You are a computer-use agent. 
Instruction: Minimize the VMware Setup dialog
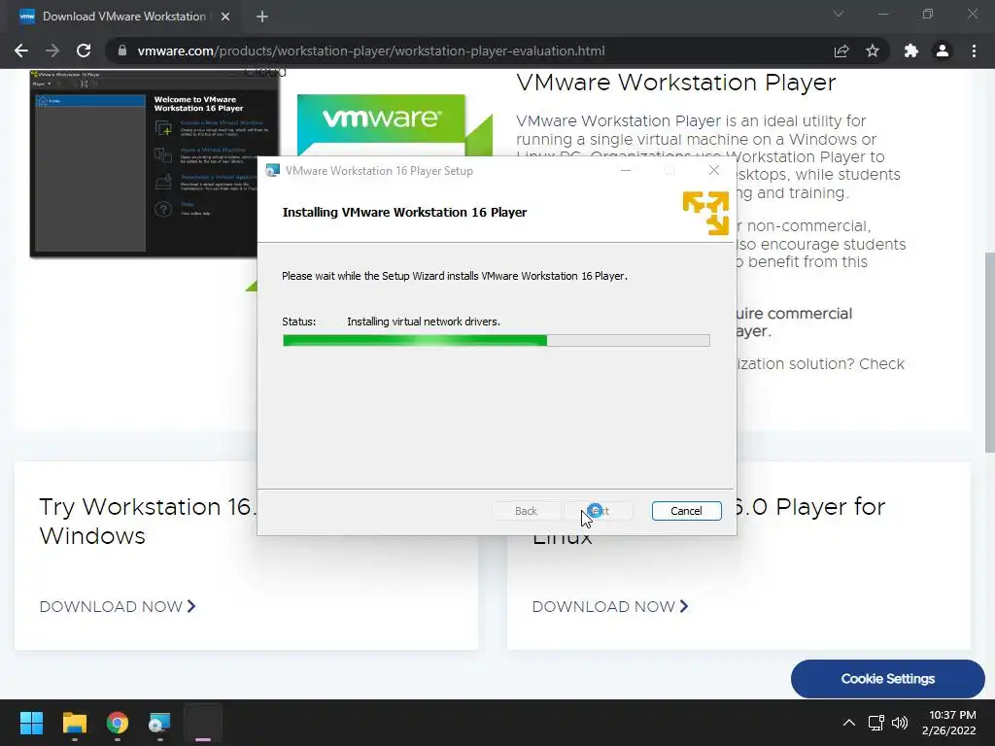[626, 170]
